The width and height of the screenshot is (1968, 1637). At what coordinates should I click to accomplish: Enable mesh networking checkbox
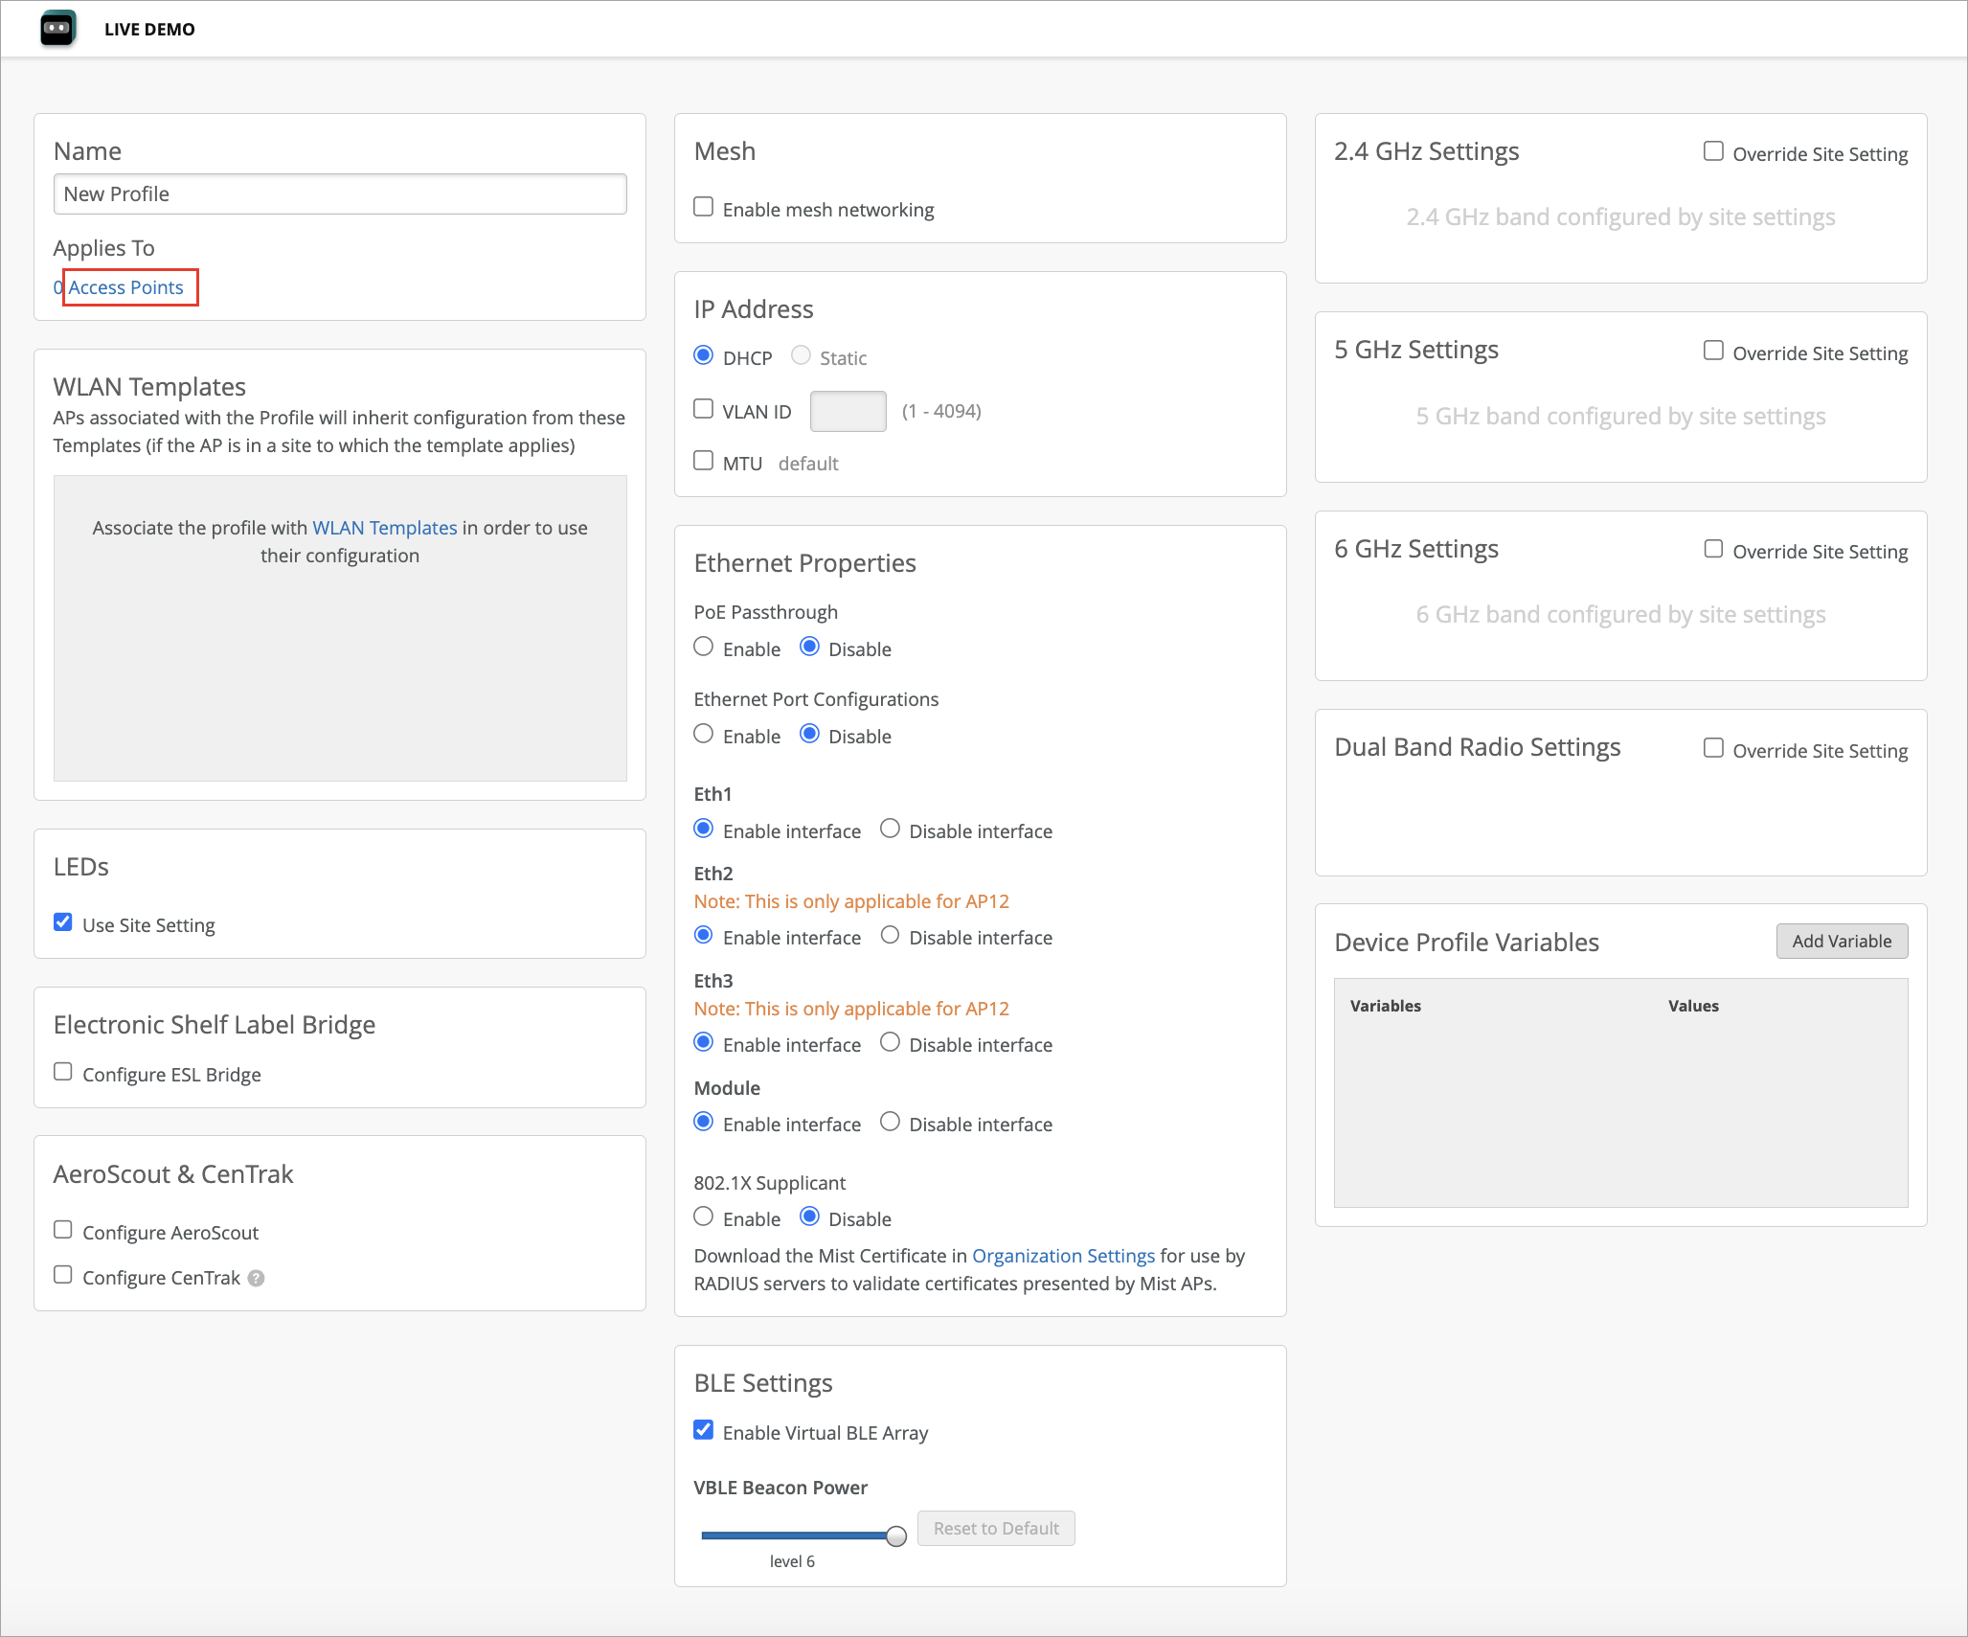(704, 208)
